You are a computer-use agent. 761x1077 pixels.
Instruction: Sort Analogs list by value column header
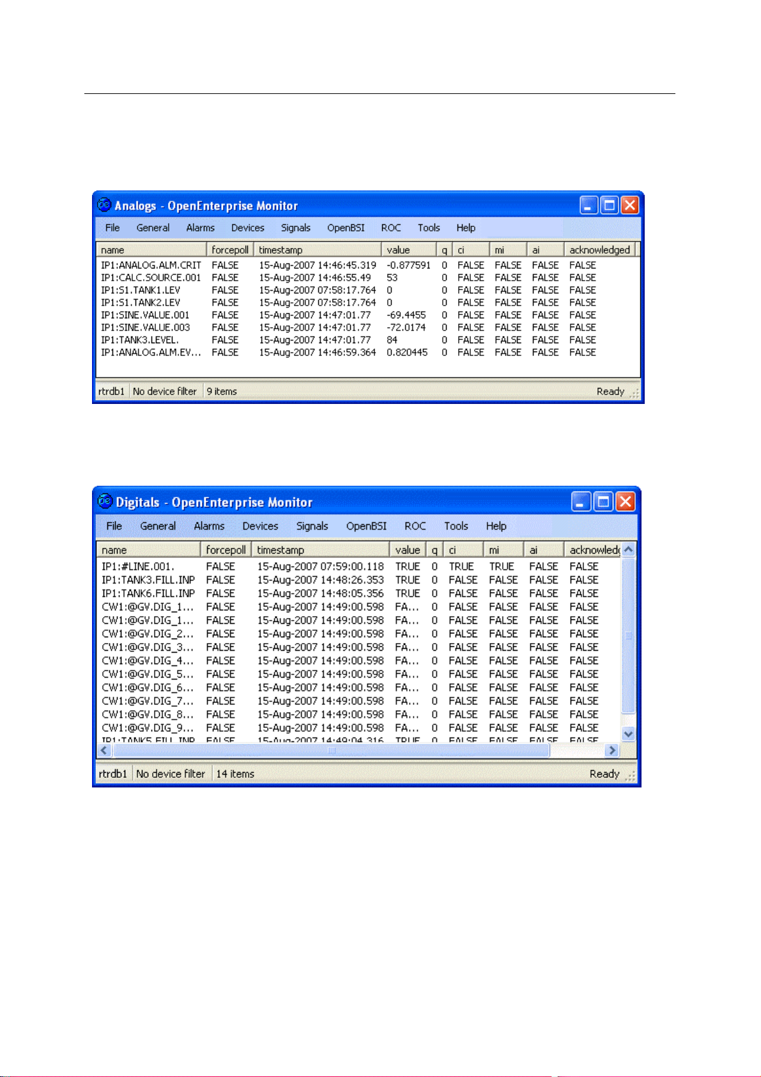click(x=409, y=250)
